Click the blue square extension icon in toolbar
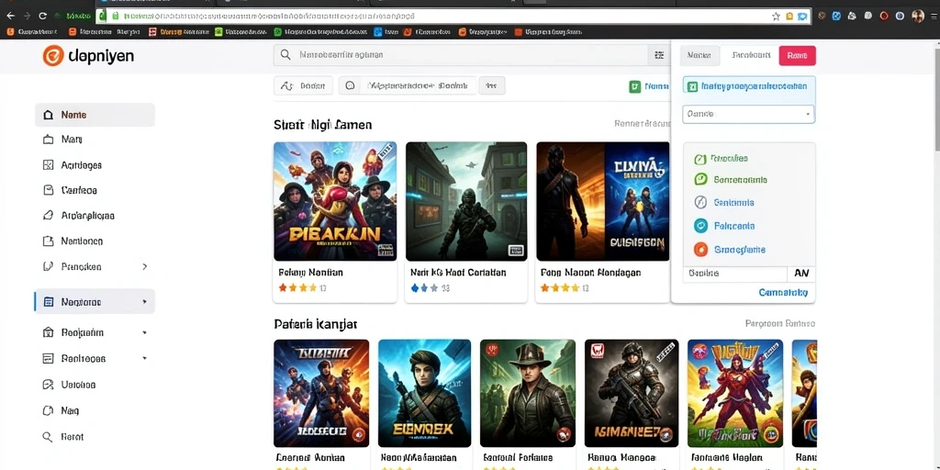Screen dimensions: 940x470 (836, 17)
